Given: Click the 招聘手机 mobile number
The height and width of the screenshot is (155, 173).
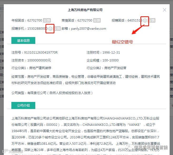Looking at the screenshot, I should [37, 29].
